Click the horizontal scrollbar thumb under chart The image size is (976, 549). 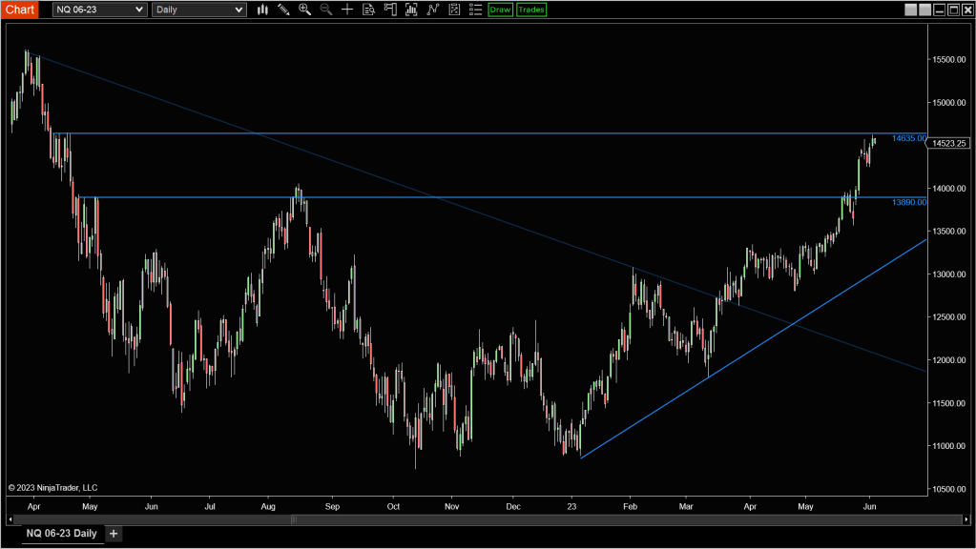(x=294, y=519)
